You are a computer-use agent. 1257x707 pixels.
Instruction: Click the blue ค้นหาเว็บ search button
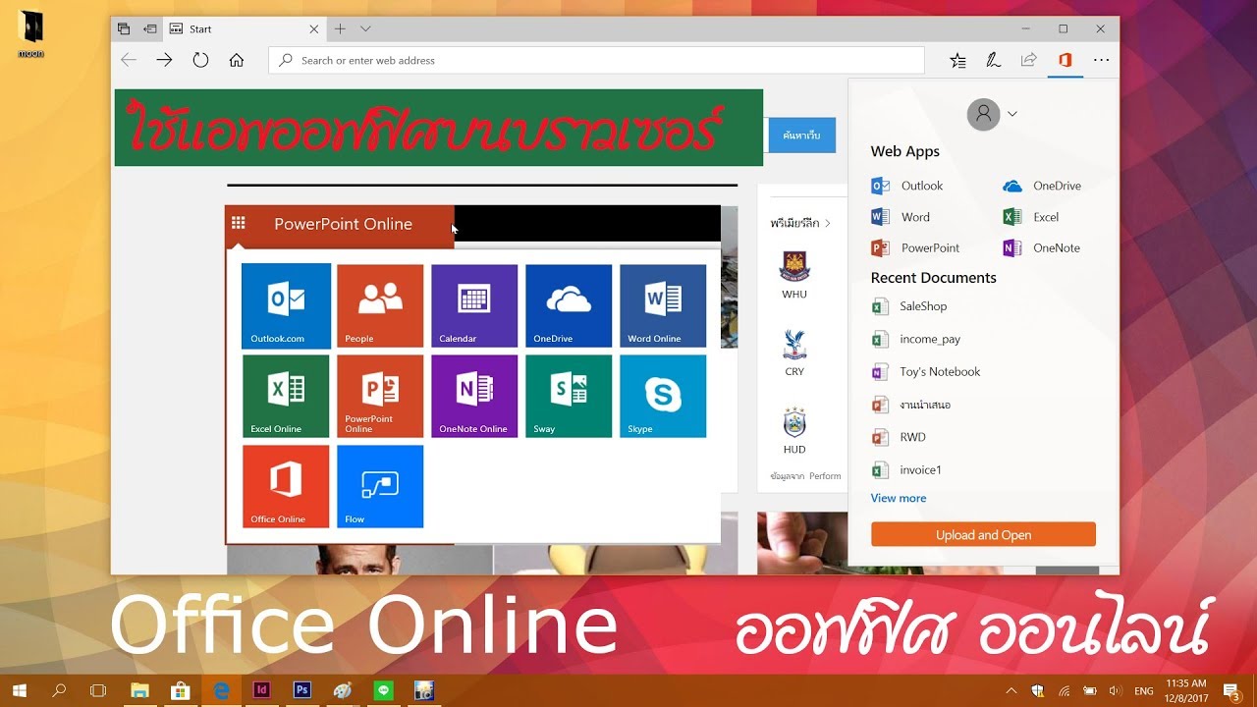click(x=801, y=135)
